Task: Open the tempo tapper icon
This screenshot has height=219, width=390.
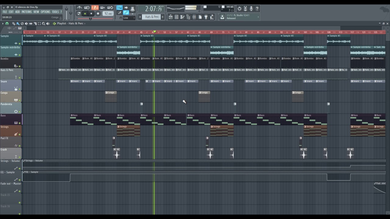Action: coord(212,17)
